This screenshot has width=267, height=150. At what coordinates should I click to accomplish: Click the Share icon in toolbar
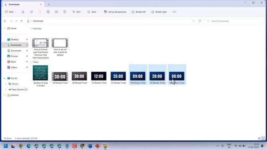click(56, 12)
